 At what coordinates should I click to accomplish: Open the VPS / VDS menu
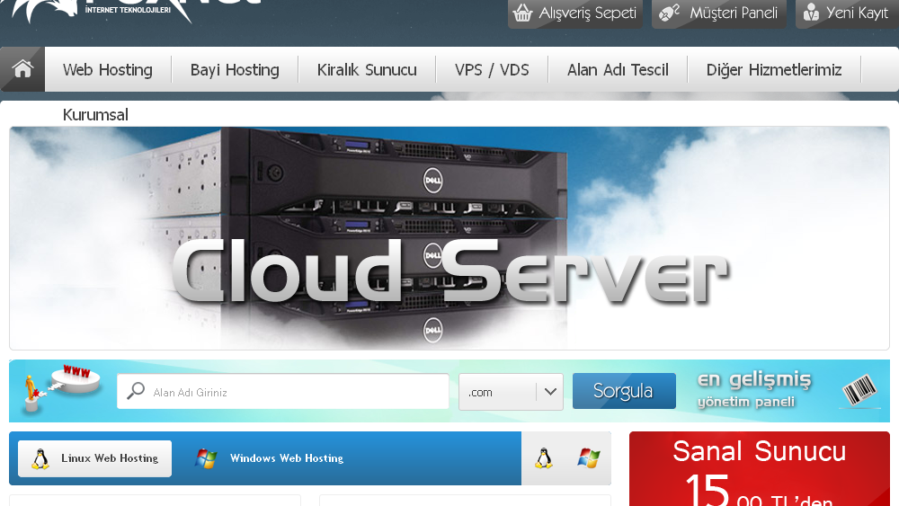click(x=492, y=70)
